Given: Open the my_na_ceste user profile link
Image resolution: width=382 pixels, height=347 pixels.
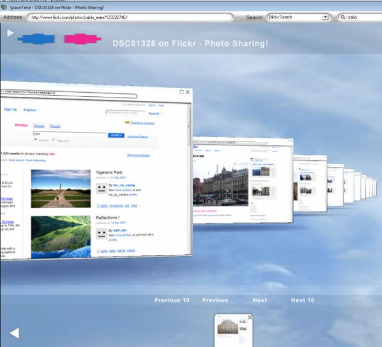Looking at the screenshot, I should tap(124, 185).
